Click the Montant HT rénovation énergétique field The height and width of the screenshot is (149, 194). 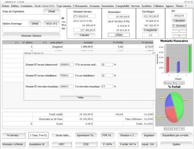(x=67, y=86)
